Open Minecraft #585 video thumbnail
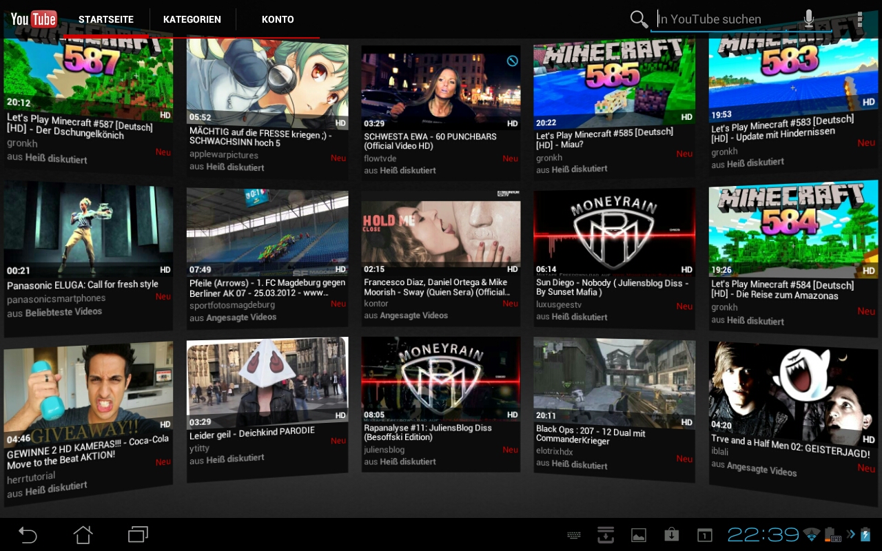The height and width of the screenshot is (551, 882). [x=614, y=84]
